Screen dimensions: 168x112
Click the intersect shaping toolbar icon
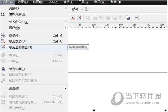click(101, 18)
